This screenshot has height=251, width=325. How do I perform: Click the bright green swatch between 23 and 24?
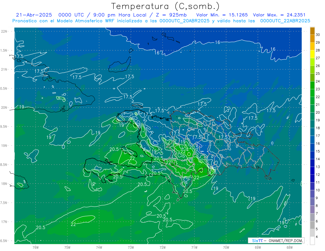(312, 85)
